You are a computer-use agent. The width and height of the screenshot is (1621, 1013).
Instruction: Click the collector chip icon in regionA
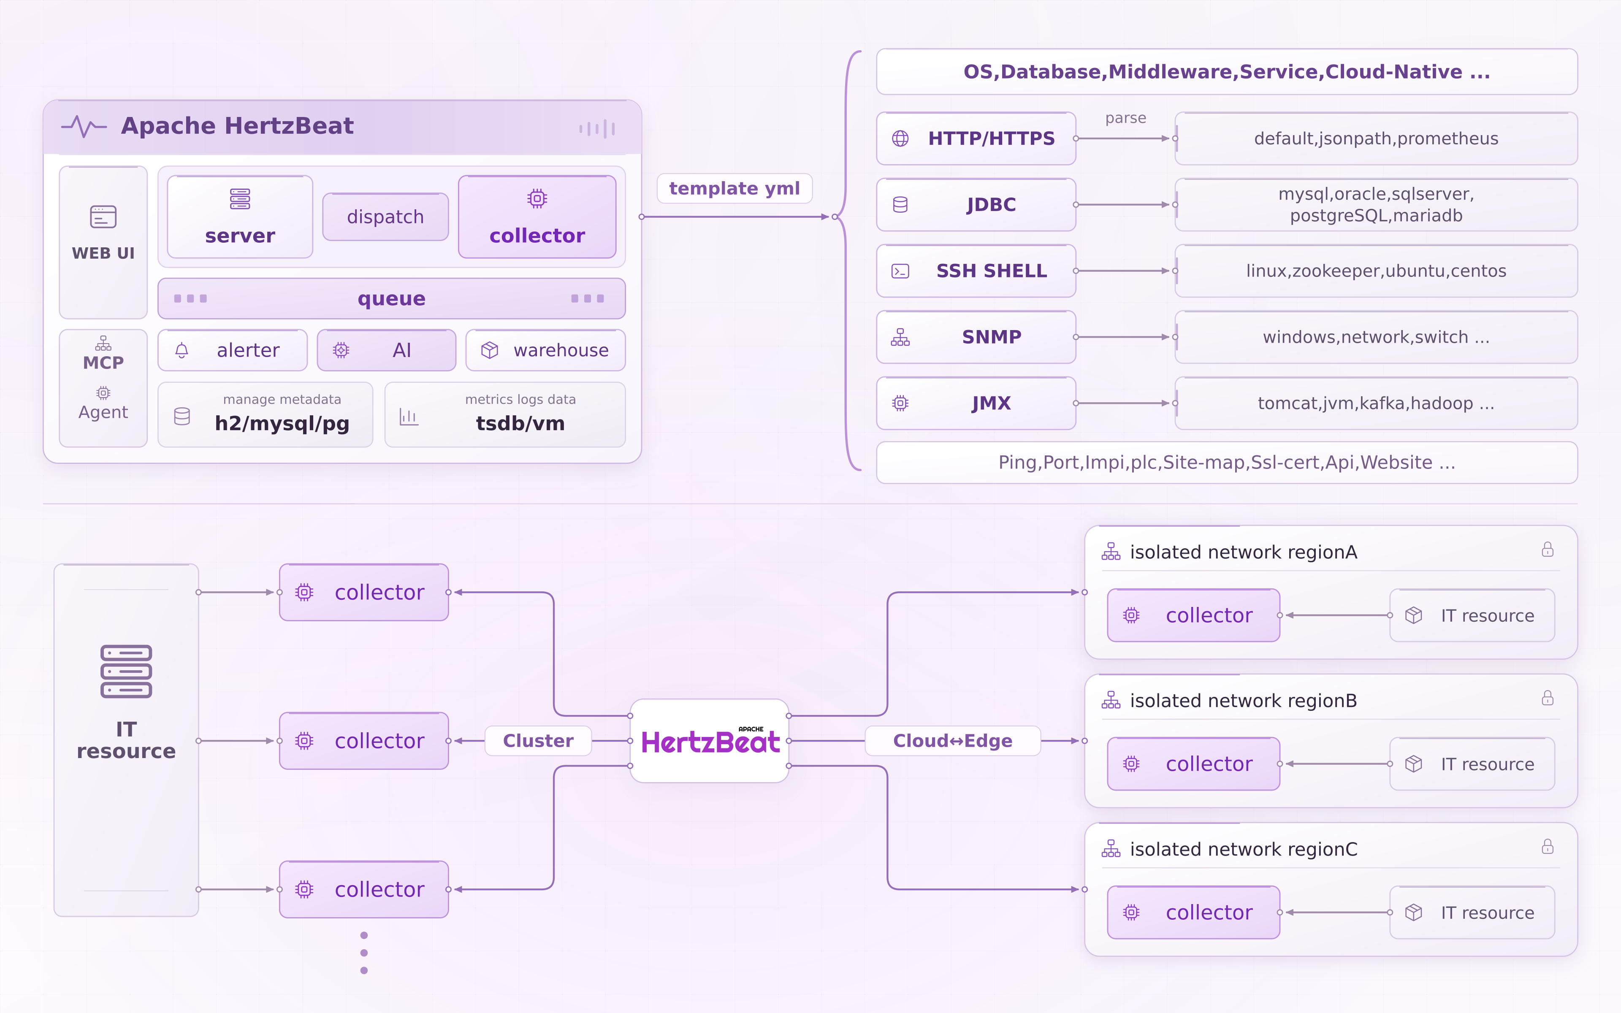tap(1131, 615)
